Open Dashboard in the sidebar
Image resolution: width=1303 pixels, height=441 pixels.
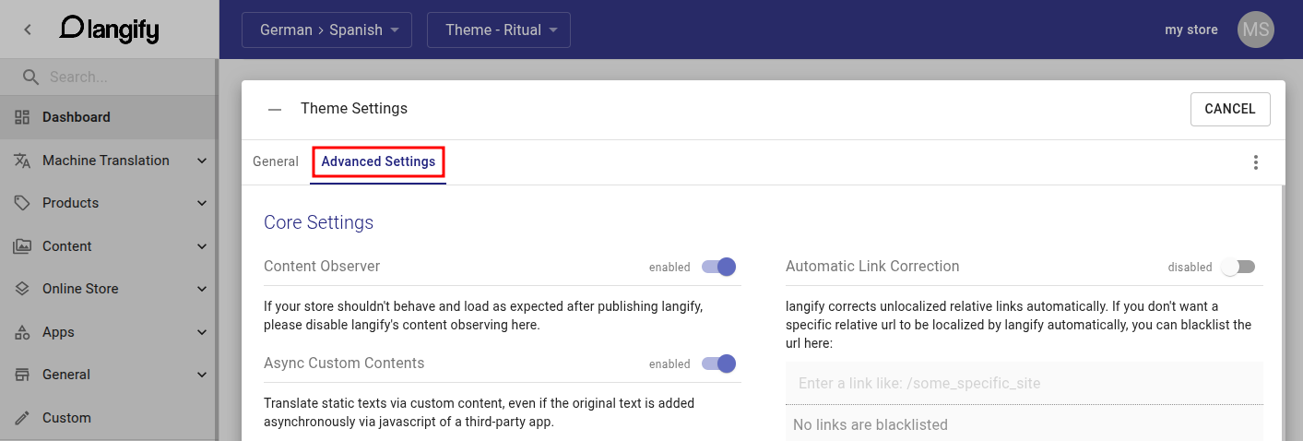click(108, 117)
